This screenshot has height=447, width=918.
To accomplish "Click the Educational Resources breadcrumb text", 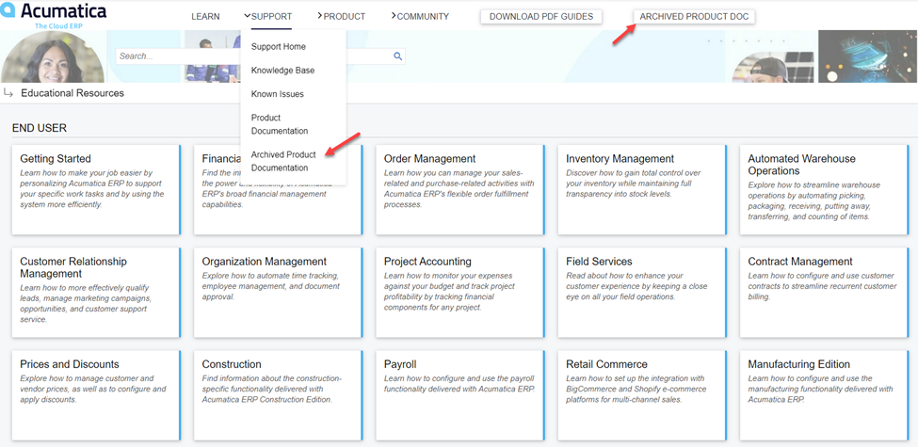I will 72,93.
